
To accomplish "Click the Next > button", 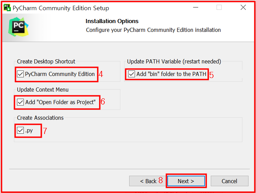I will [x=186, y=181].
